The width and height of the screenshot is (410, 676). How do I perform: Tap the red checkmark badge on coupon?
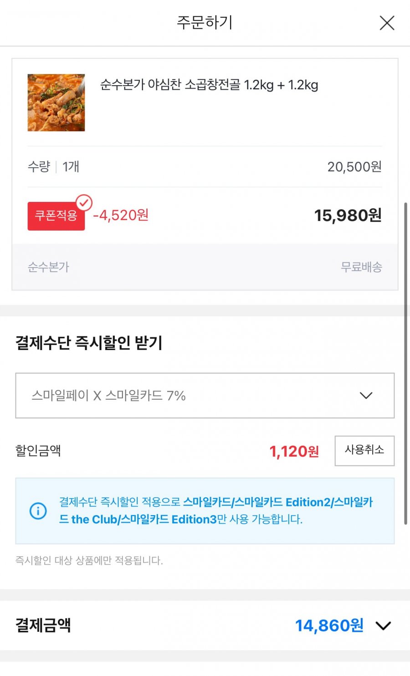click(84, 203)
